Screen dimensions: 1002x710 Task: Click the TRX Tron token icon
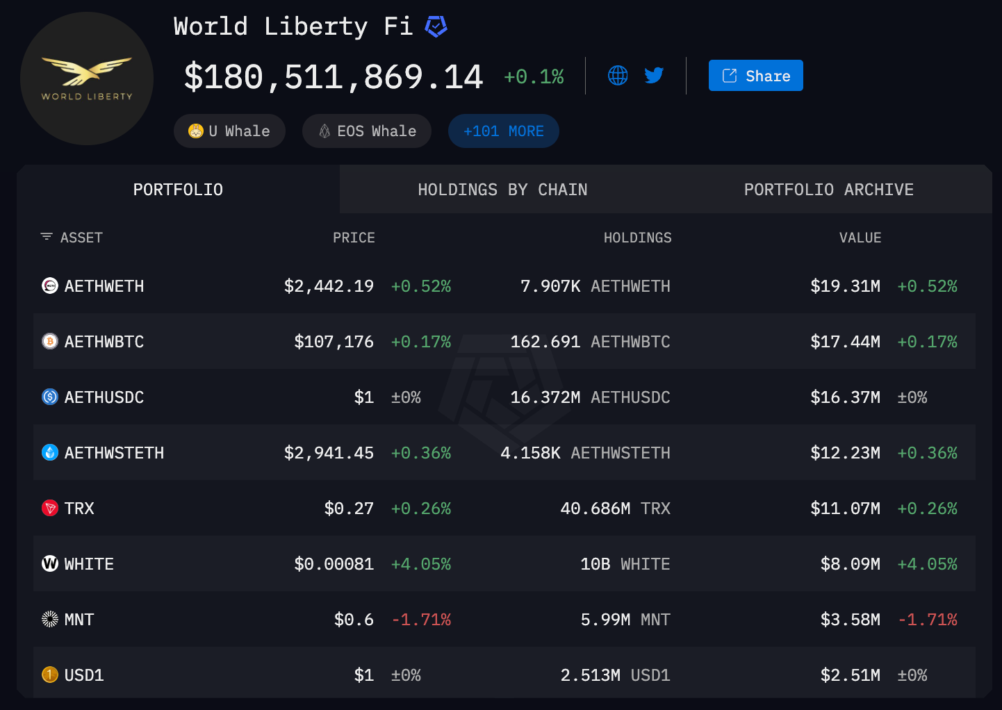pos(50,508)
